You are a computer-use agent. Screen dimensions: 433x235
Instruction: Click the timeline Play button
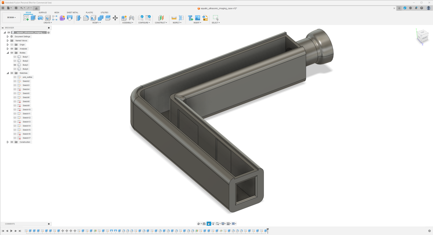click(11, 231)
